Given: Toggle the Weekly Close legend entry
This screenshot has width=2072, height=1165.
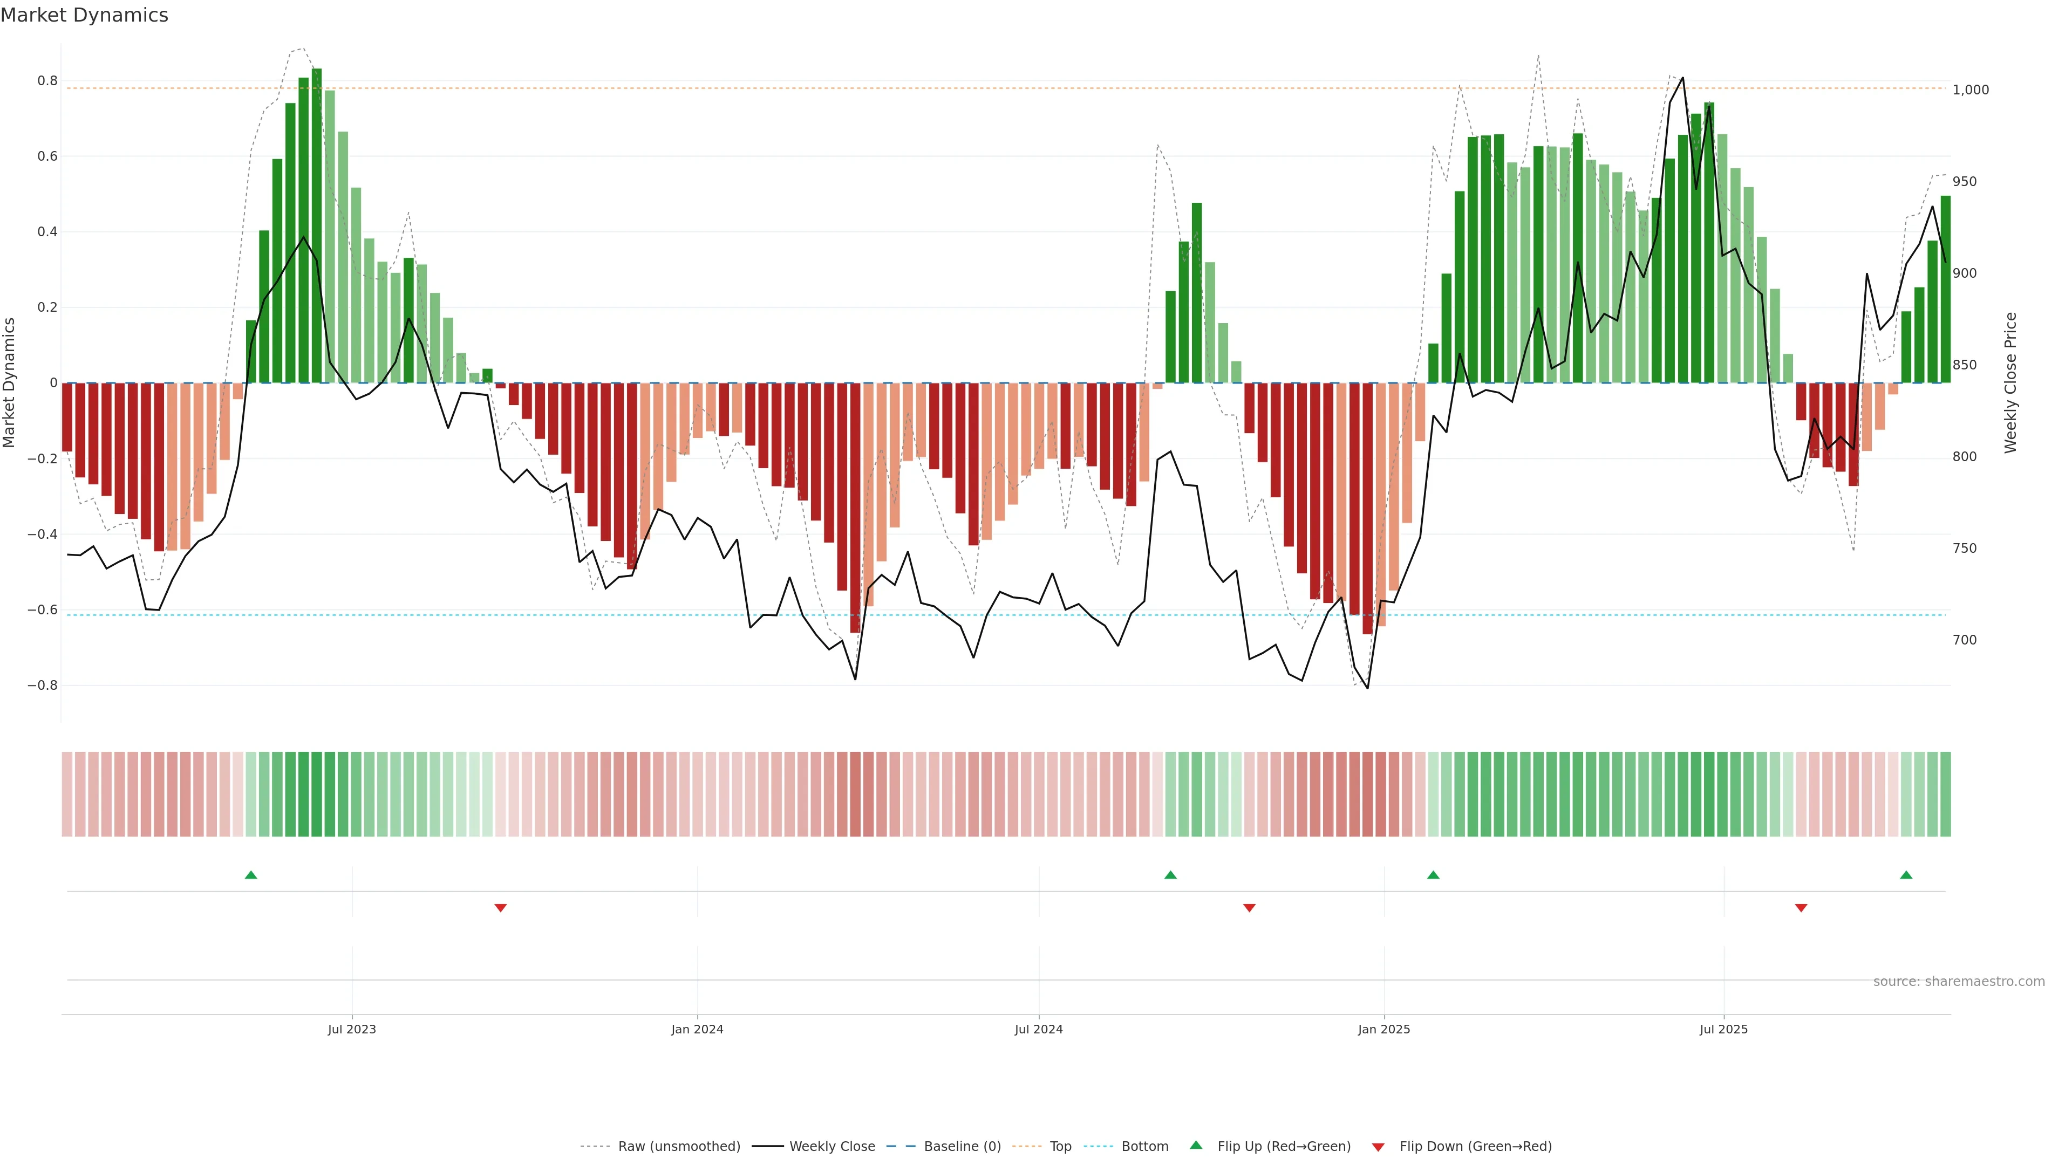Looking at the screenshot, I should 831,1147.
